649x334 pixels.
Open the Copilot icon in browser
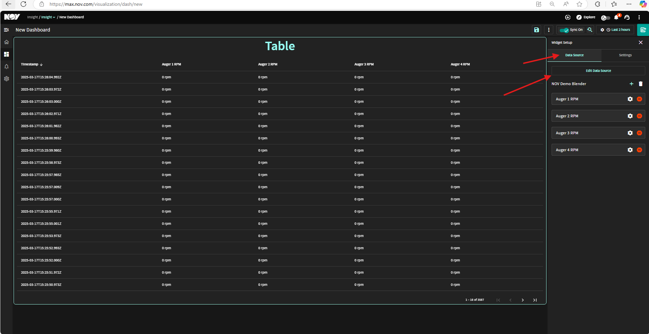click(x=643, y=4)
